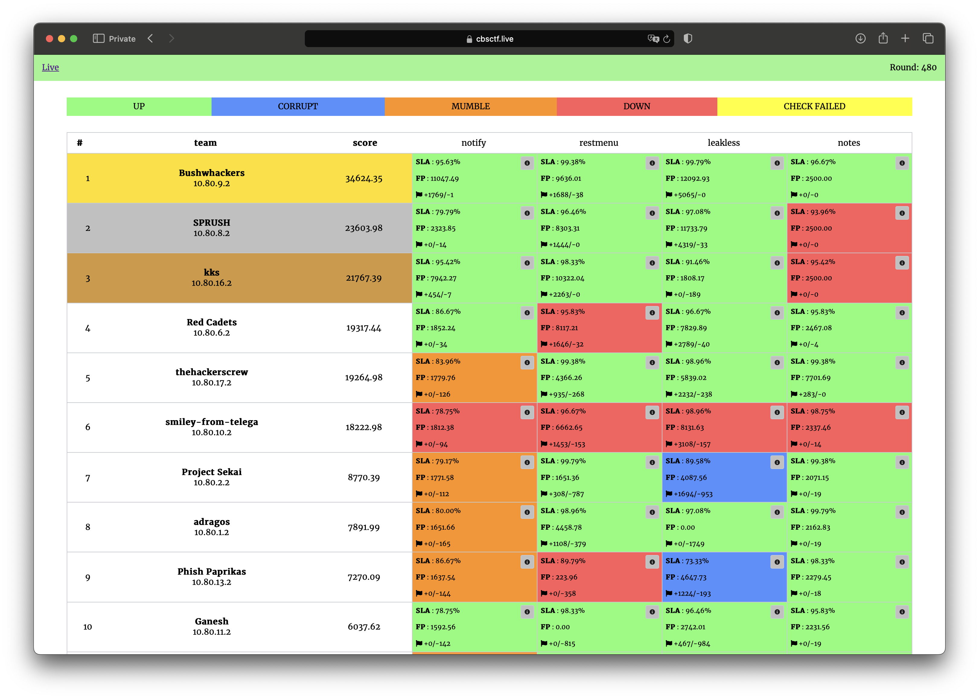Image resolution: width=979 pixels, height=699 pixels.
Task: Open info for SPRUSH restmenu service
Action: coord(652,213)
